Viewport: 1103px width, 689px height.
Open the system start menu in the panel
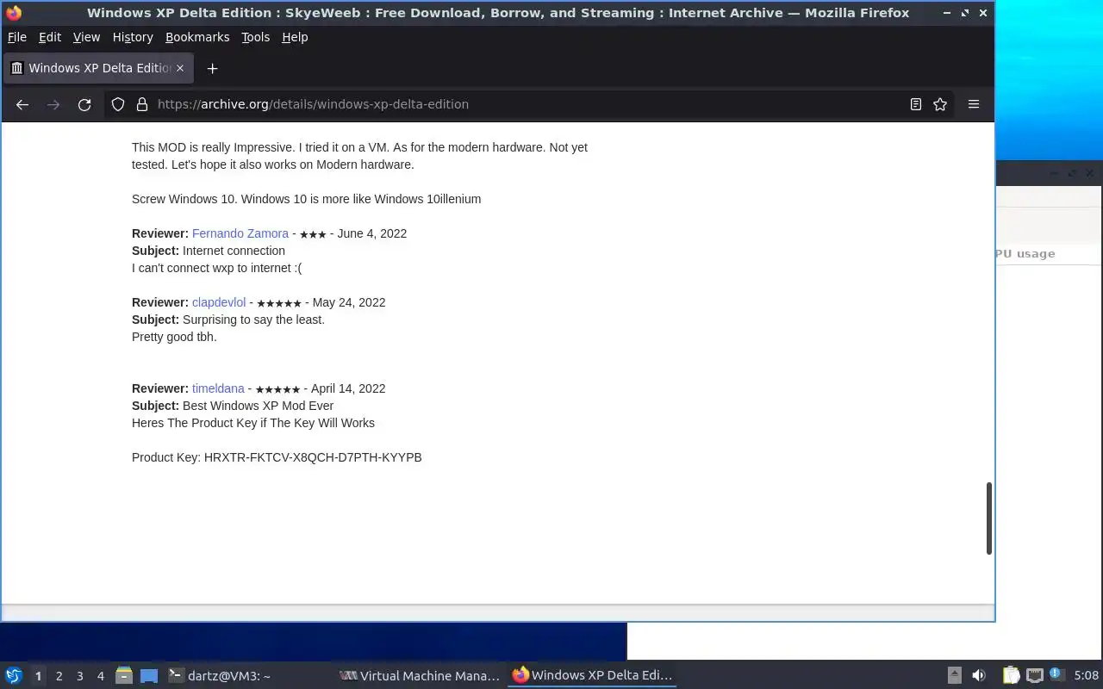point(13,675)
